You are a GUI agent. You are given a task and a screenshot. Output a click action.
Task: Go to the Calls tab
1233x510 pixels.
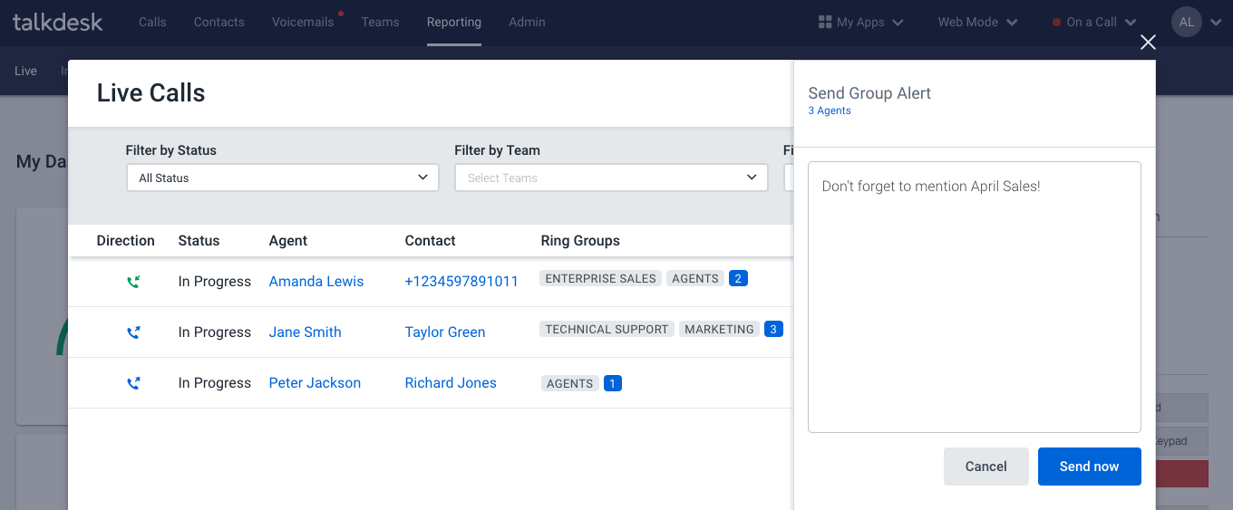point(152,22)
